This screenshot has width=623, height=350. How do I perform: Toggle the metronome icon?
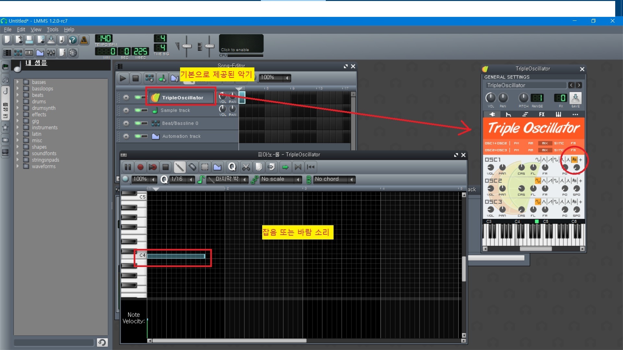(84, 40)
